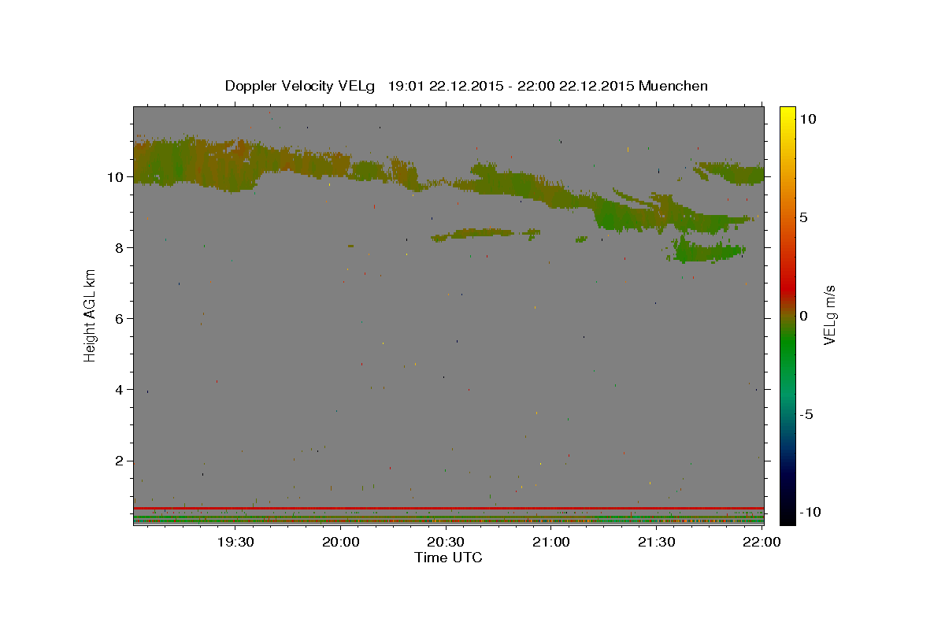Viewport: 945px width, 630px height.
Task: Select the '21:30' time axis label
Action: click(656, 542)
